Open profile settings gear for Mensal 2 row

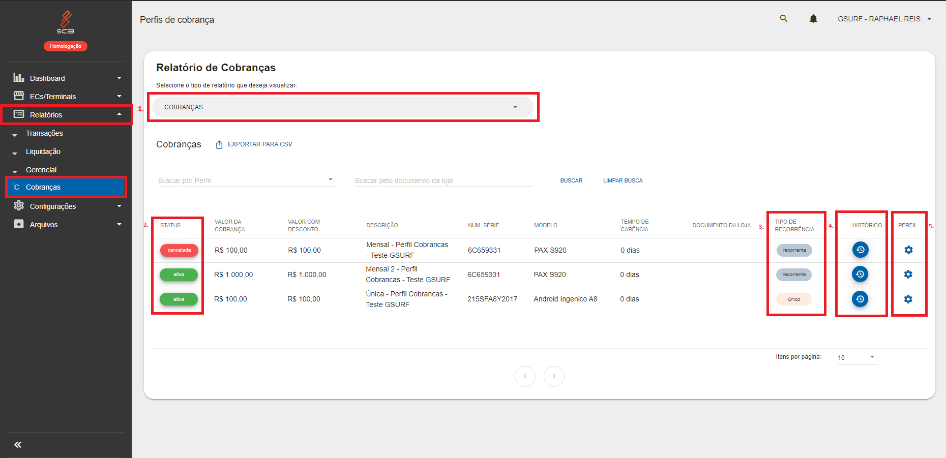pyautogui.click(x=908, y=274)
